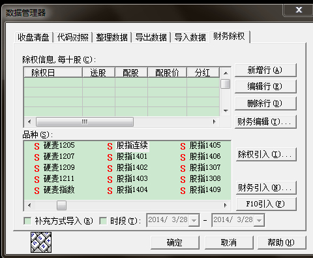The image size is (313, 258).
Task: Open help with the 帮助 button
Action: pyautogui.click(x=282, y=242)
